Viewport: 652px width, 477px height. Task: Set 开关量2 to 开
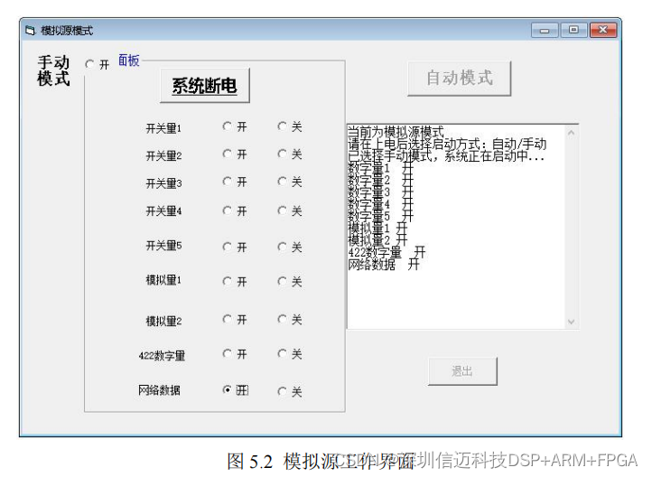[228, 154]
